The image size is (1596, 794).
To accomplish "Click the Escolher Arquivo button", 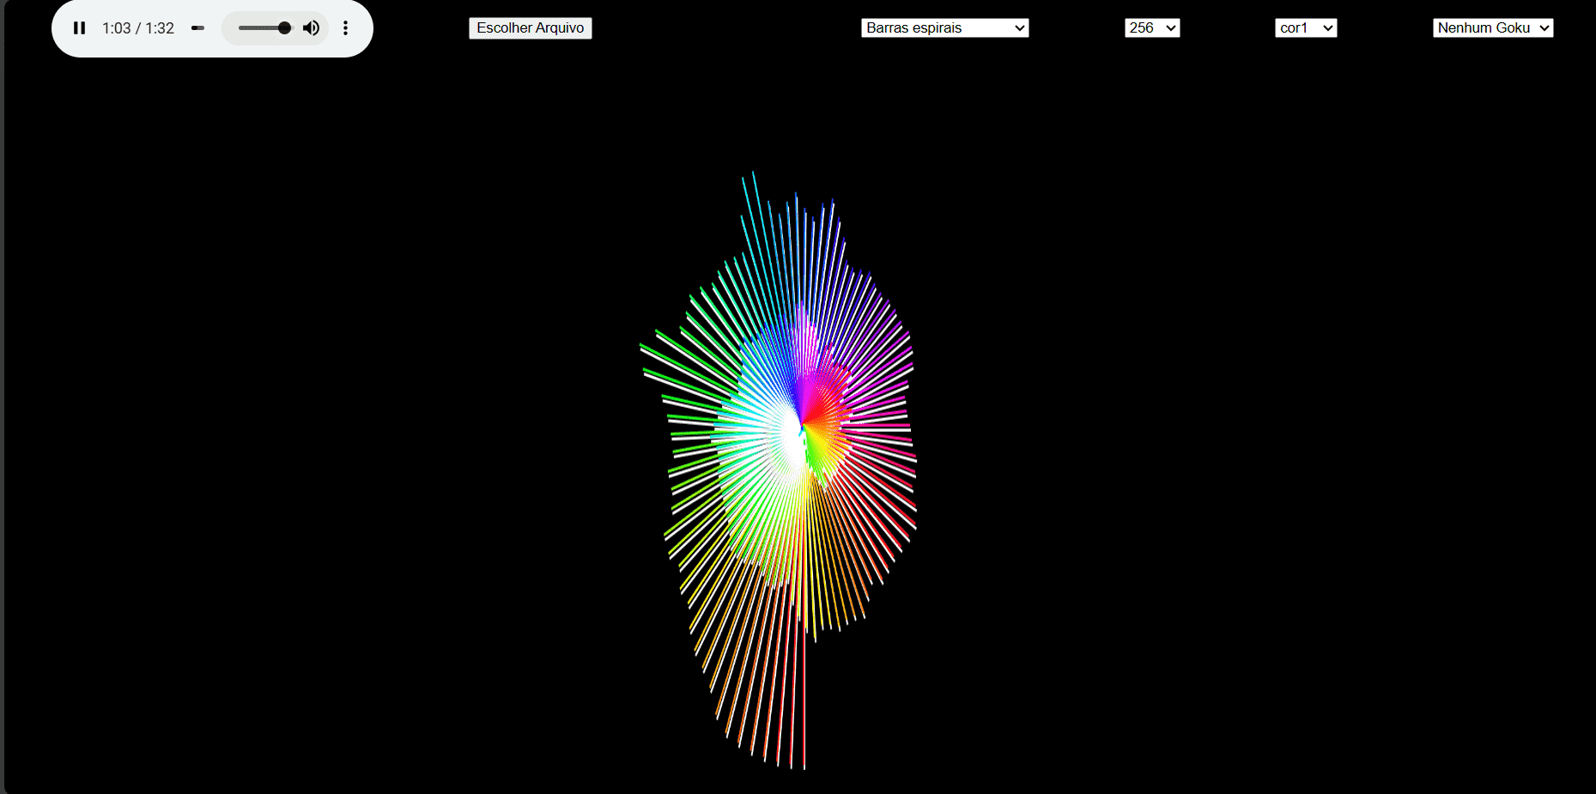I will tap(530, 28).
